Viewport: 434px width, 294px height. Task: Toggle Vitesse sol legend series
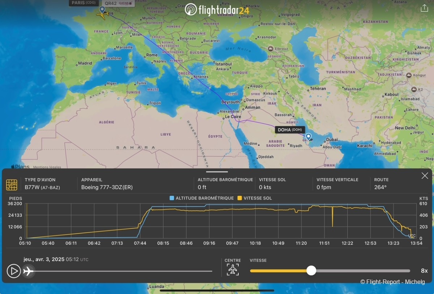point(255,198)
